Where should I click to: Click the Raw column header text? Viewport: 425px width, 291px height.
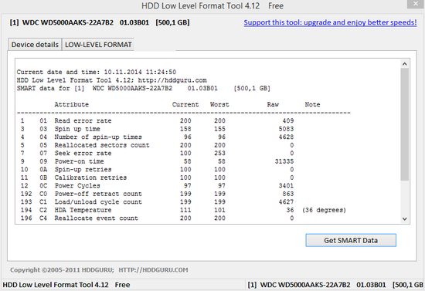point(273,104)
